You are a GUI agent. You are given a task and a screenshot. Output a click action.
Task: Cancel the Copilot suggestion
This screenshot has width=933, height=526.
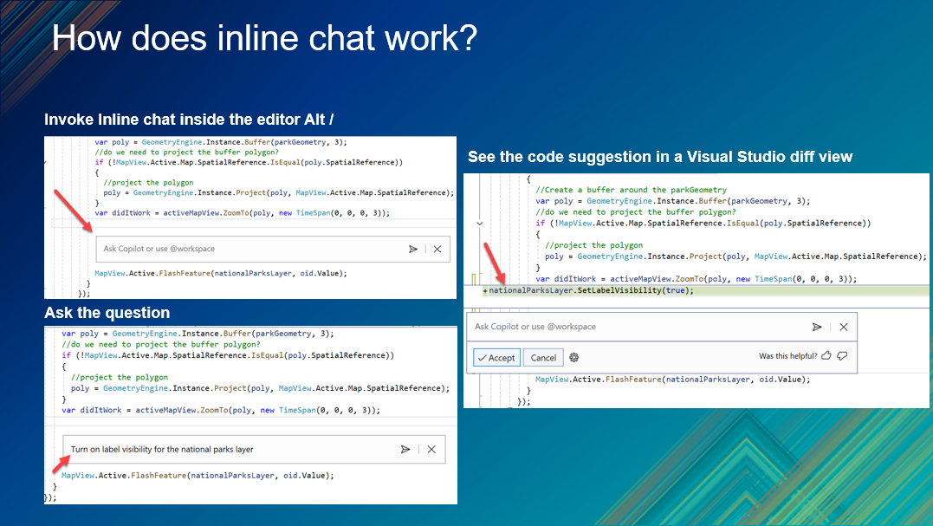pos(543,357)
